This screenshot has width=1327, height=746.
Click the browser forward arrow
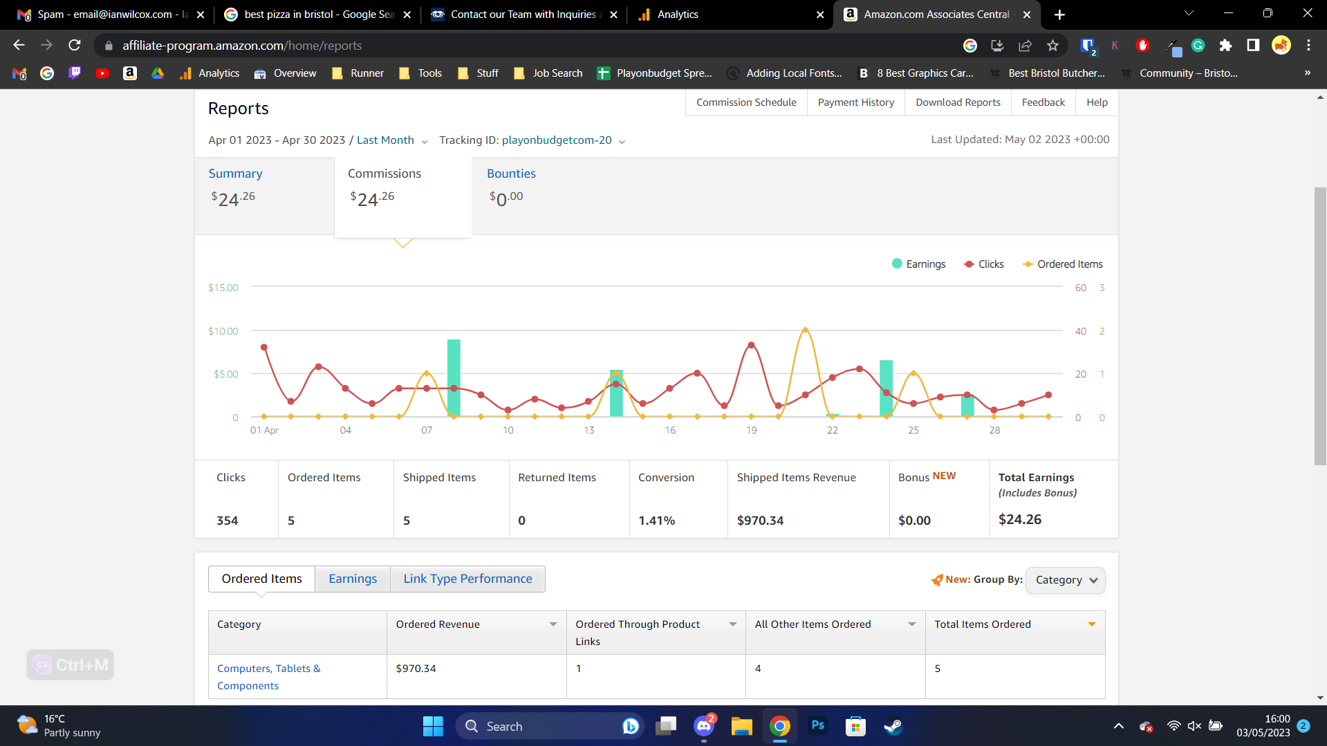46,46
